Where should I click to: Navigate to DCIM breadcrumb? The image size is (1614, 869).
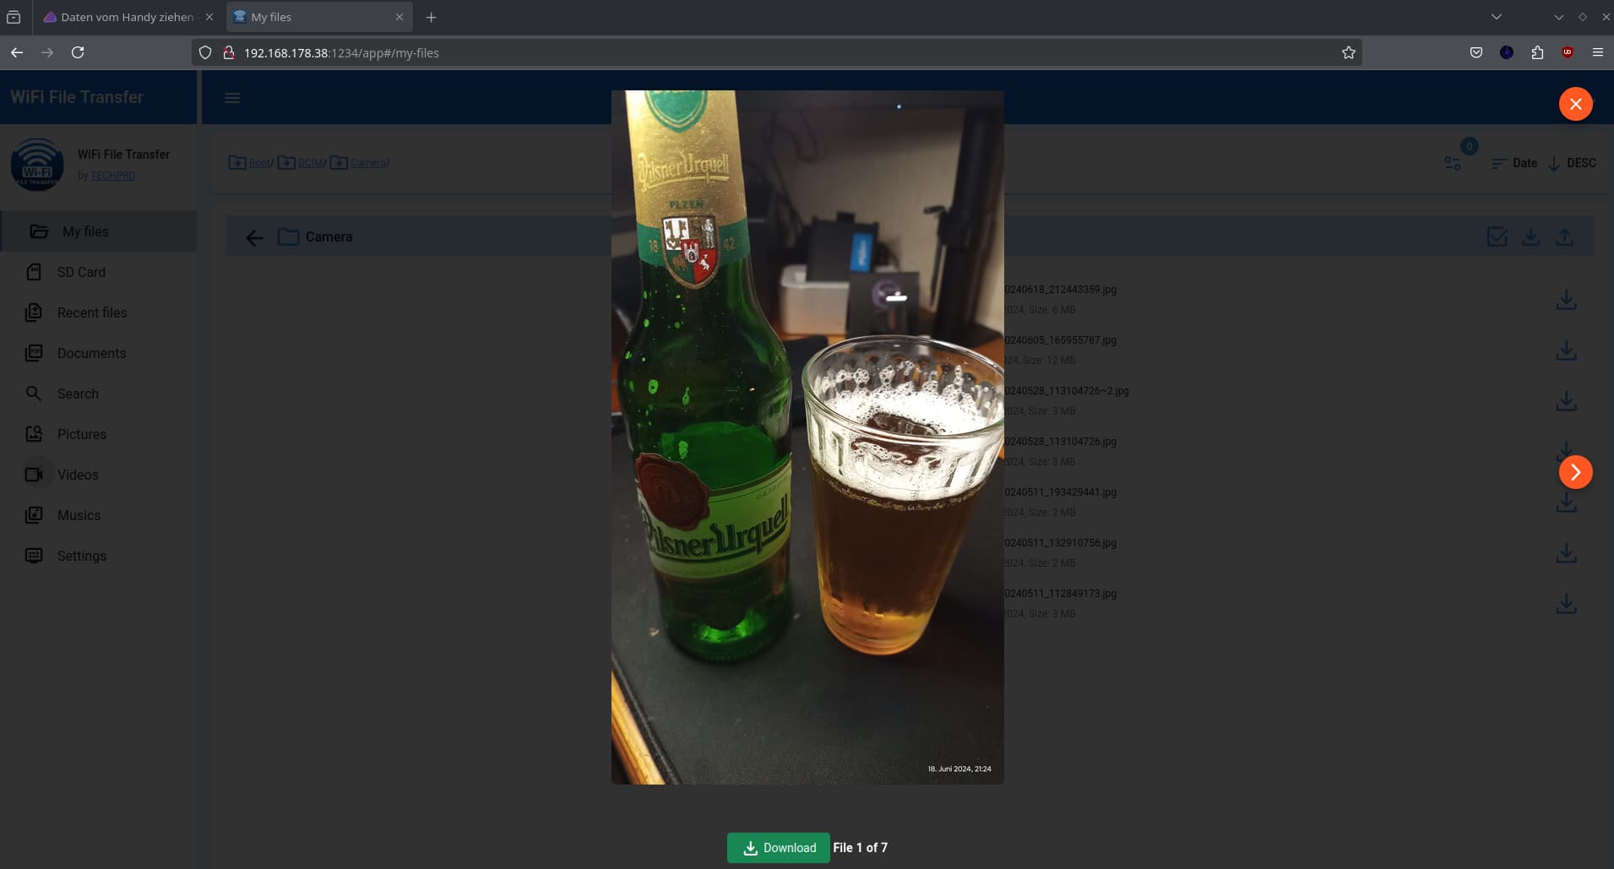click(310, 163)
